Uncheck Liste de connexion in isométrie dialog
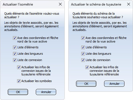The image size is (133, 100). [15, 60]
